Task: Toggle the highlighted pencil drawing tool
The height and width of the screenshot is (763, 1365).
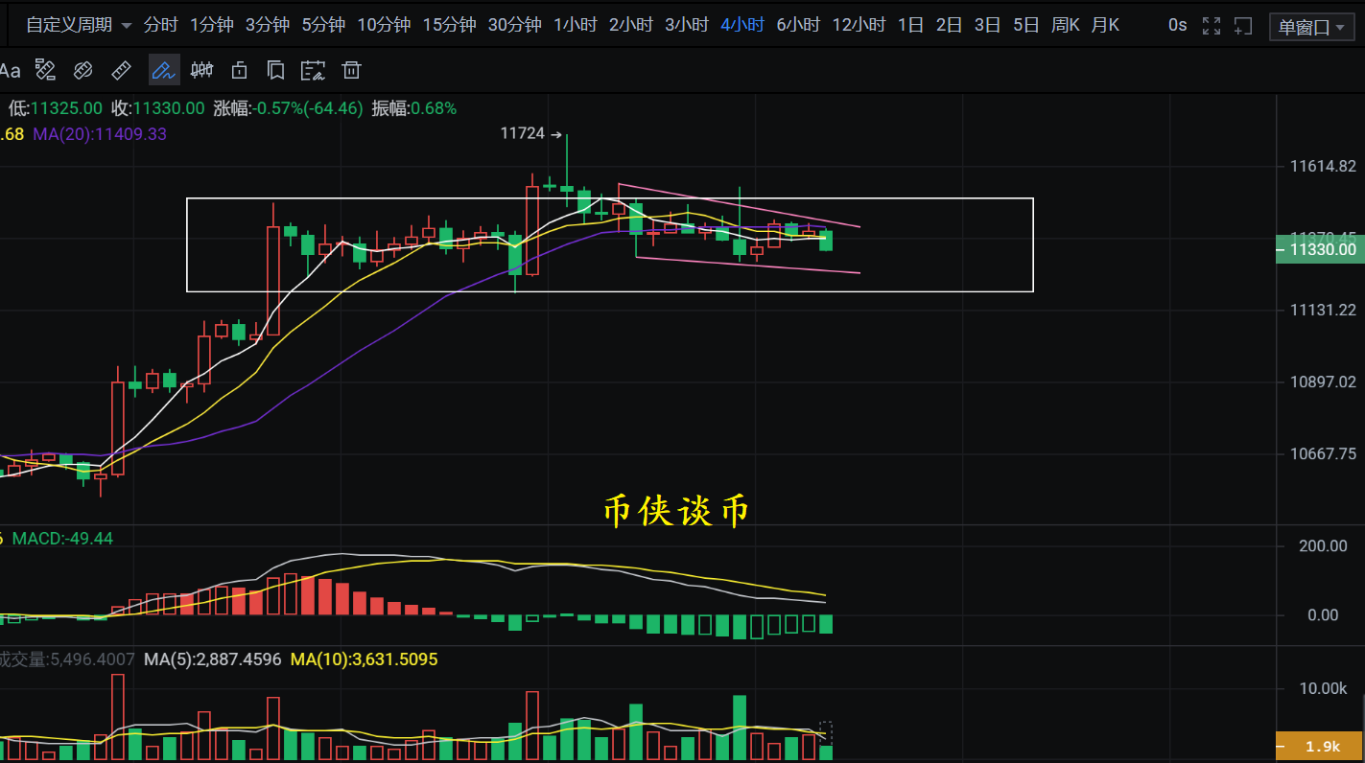Action: click(163, 70)
